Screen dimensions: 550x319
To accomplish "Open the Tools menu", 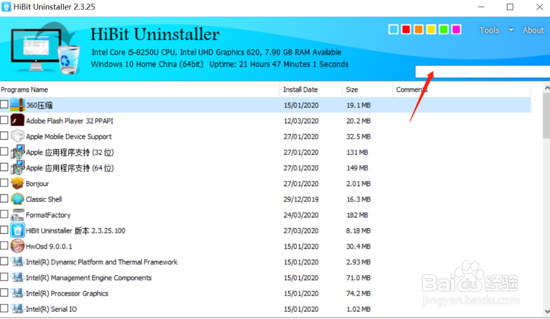I will (x=489, y=30).
